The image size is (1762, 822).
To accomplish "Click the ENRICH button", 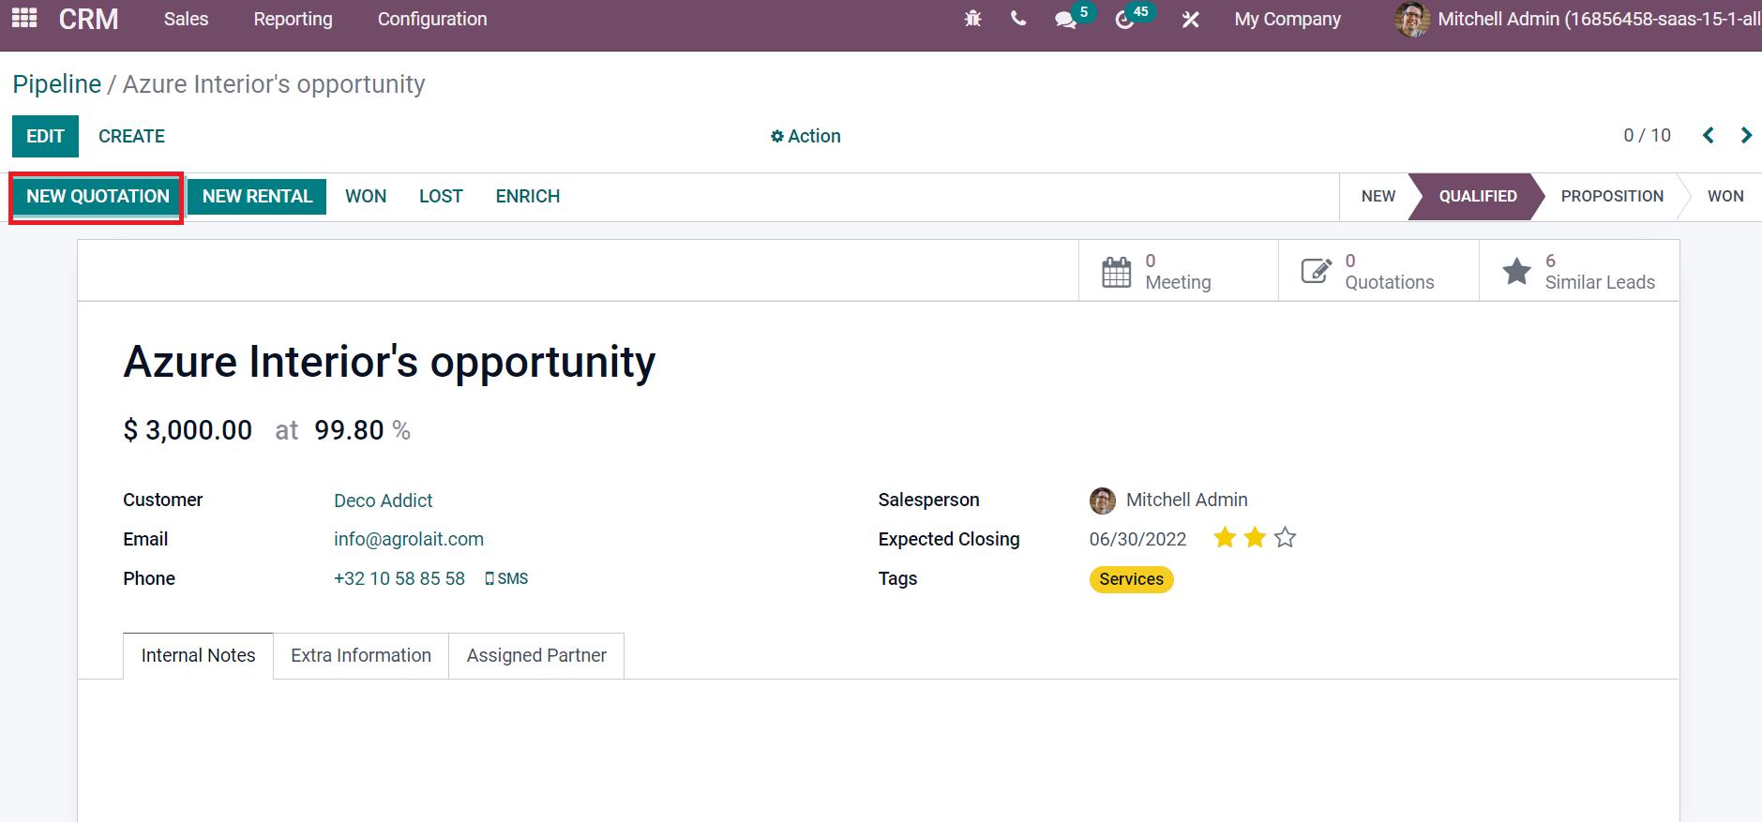I will [527, 197].
